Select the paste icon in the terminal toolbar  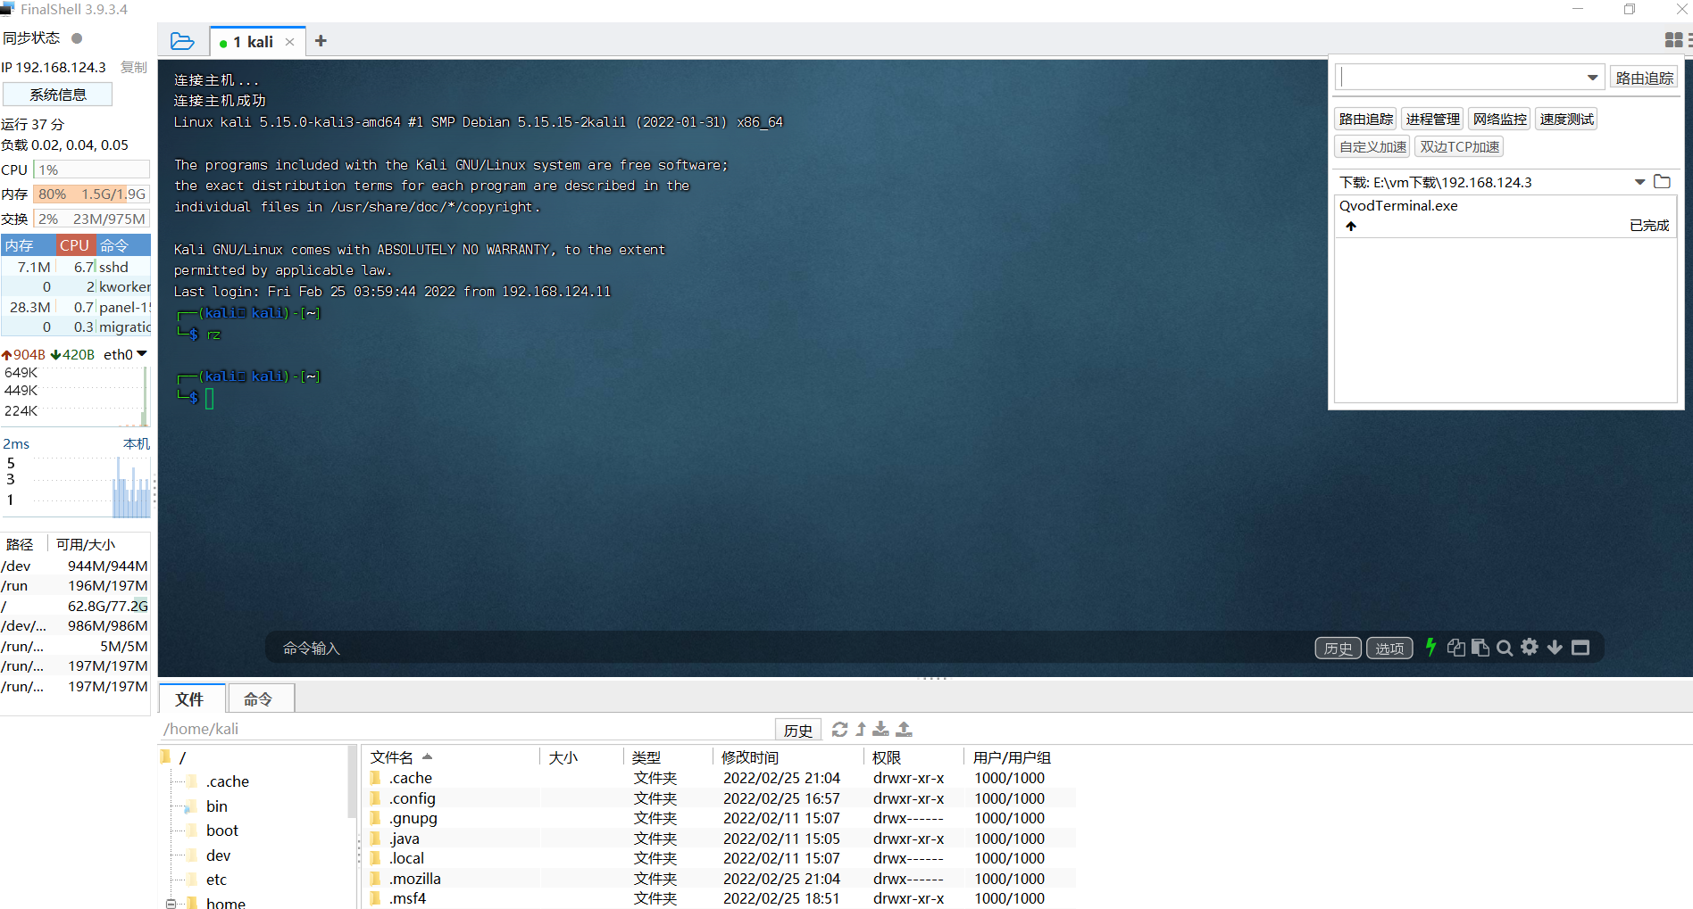point(1479,648)
